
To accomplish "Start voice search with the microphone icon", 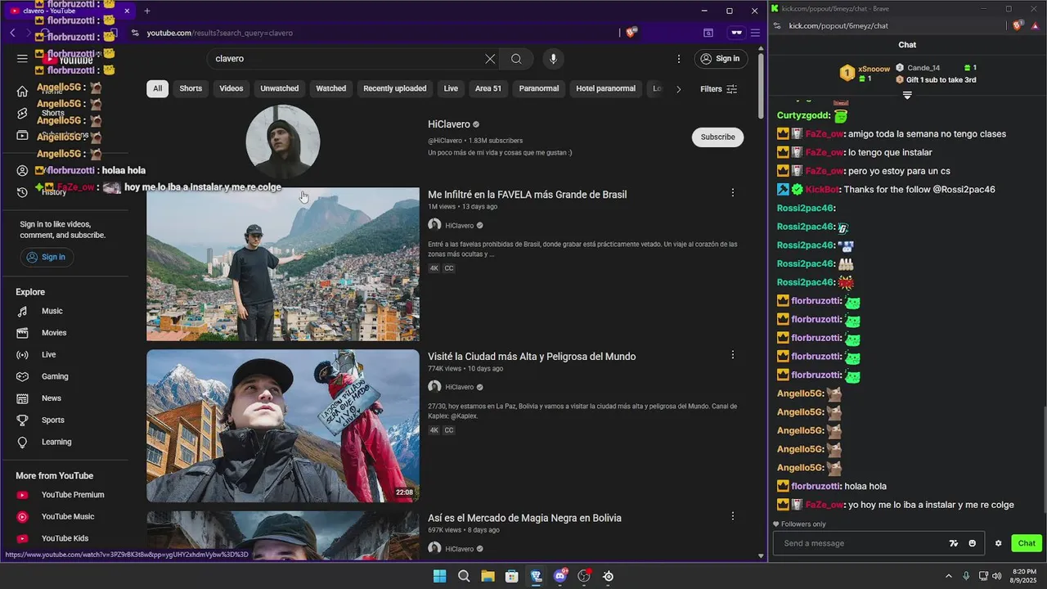I will point(554,59).
